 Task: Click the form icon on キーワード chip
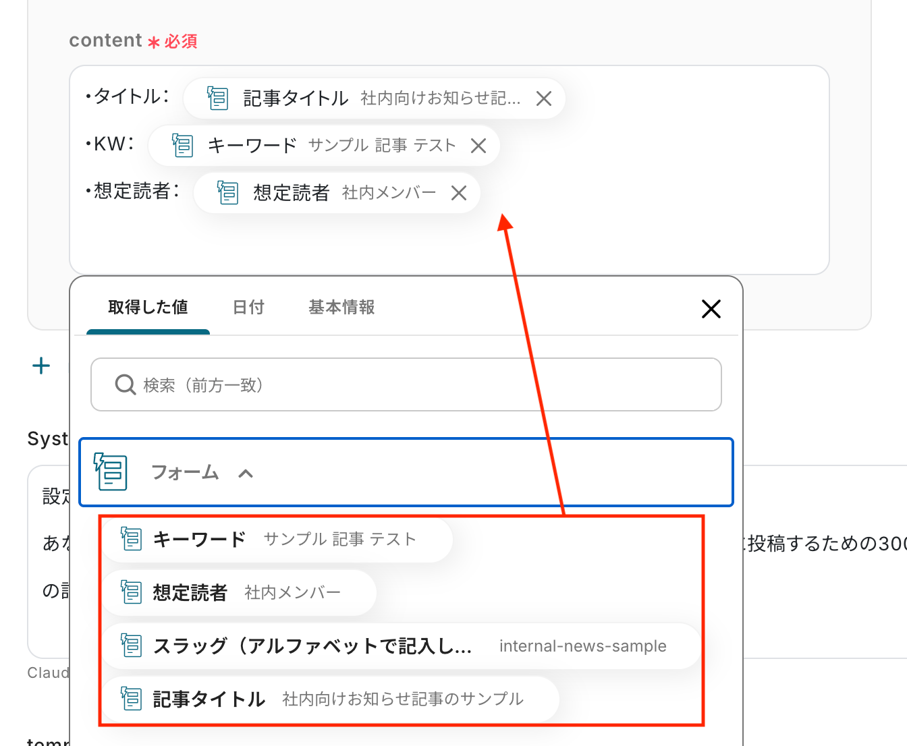tap(182, 146)
